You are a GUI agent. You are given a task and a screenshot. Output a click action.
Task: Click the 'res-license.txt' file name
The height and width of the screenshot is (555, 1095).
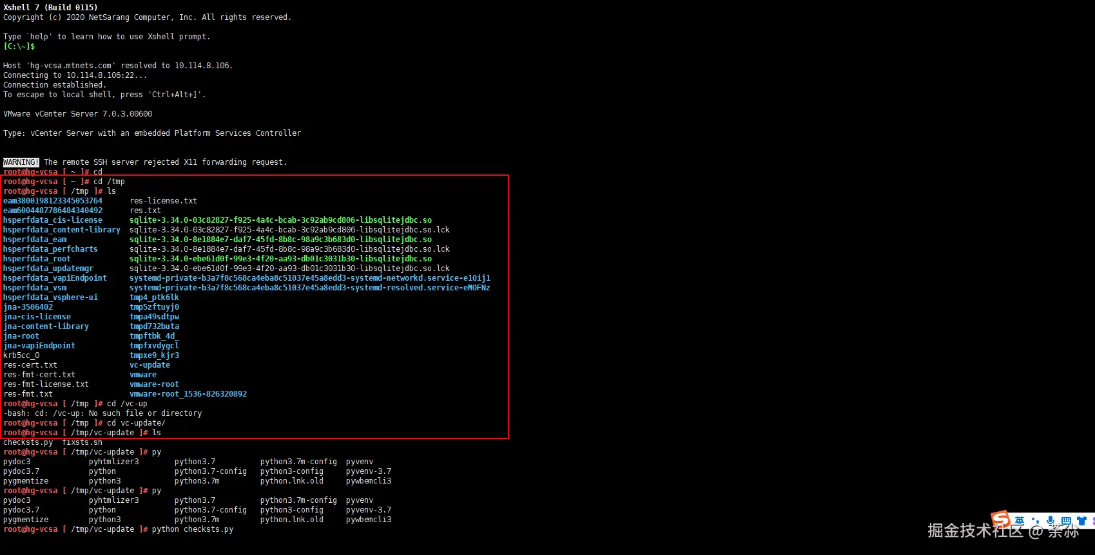click(x=163, y=201)
